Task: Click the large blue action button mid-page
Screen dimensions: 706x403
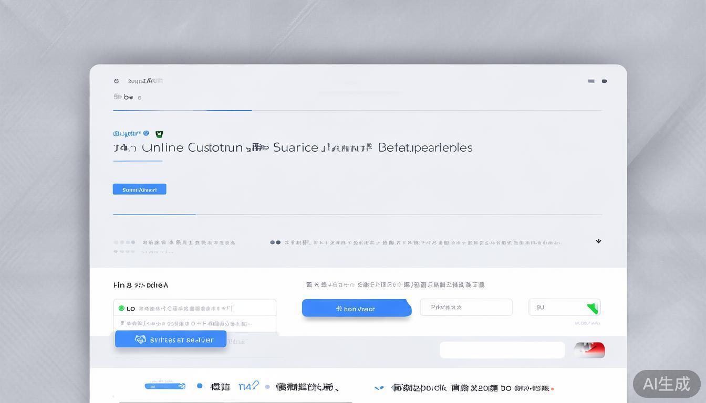Action: click(x=357, y=308)
